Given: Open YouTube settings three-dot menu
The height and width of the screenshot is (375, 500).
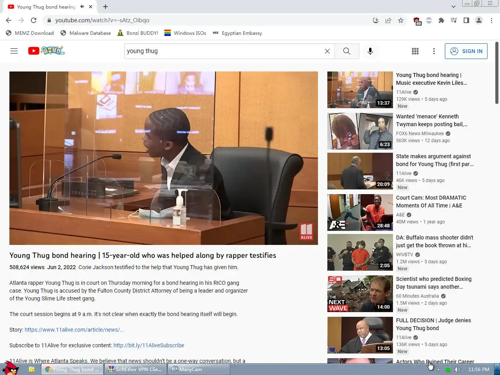Looking at the screenshot, I should click(434, 51).
